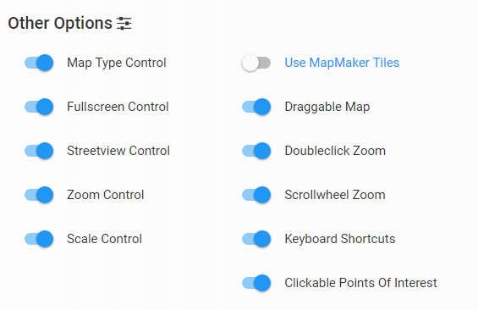478x310 pixels.
Task: Open the Use MapMaker Tiles link
Action: (342, 63)
